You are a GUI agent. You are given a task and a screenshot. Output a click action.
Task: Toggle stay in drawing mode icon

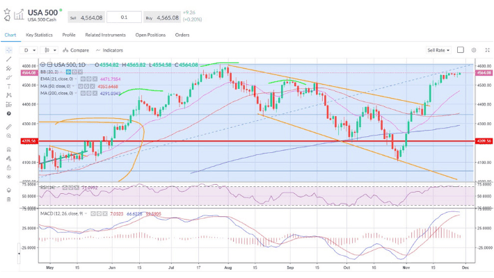pos(8,158)
